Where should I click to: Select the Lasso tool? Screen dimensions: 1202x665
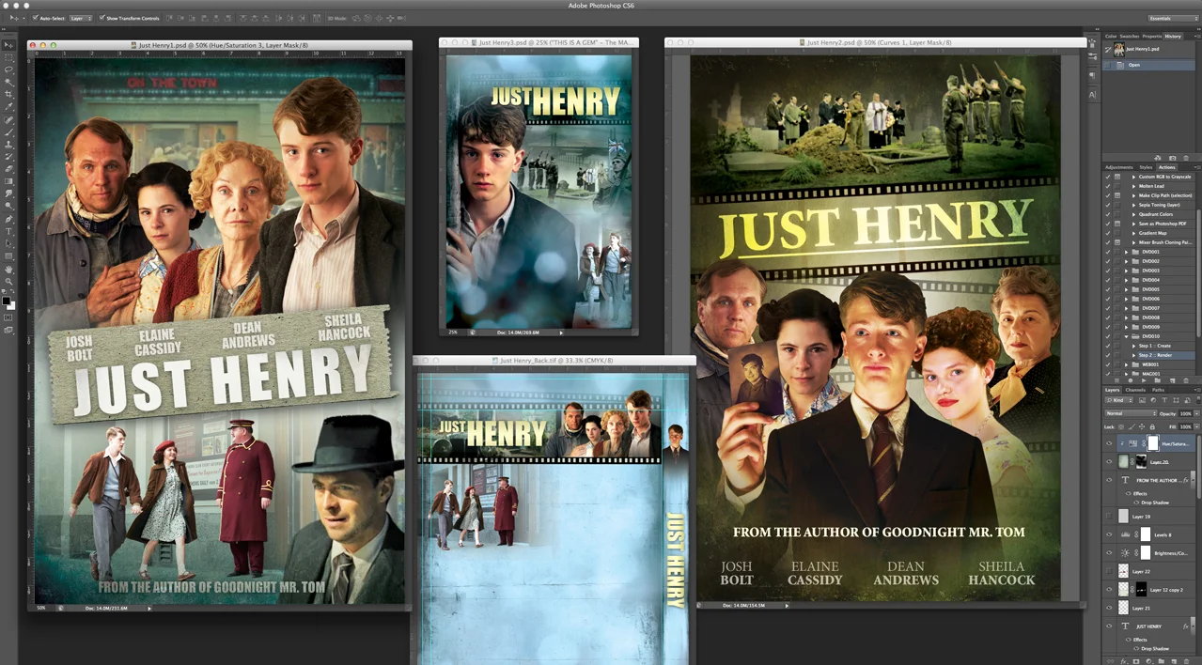point(9,69)
